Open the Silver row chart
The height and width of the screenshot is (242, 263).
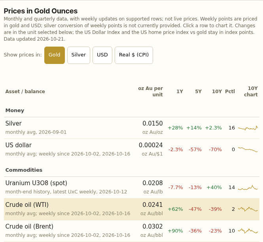coord(132,128)
